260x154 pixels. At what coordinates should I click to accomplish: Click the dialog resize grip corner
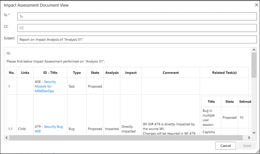tap(258, 151)
